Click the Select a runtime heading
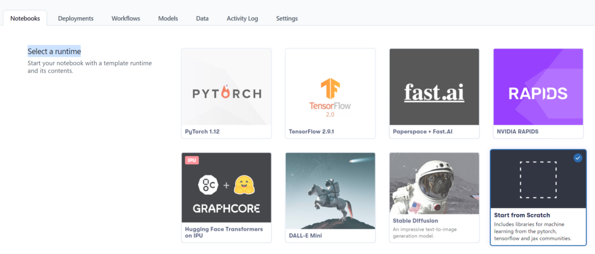This screenshot has height=254, width=595. coord(54,51)
